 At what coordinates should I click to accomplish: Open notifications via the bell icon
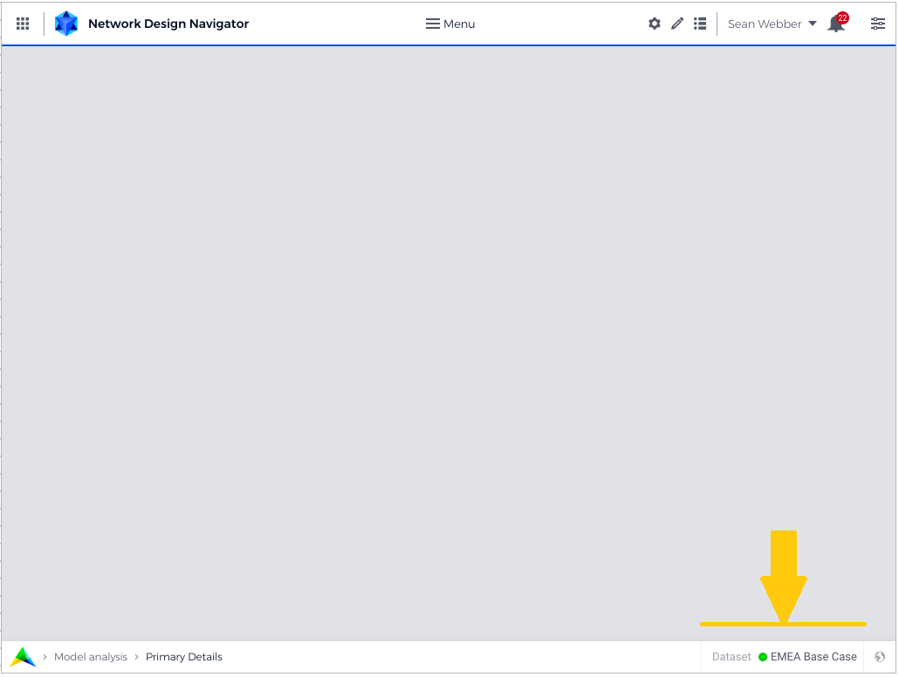[x=835, y=25]
